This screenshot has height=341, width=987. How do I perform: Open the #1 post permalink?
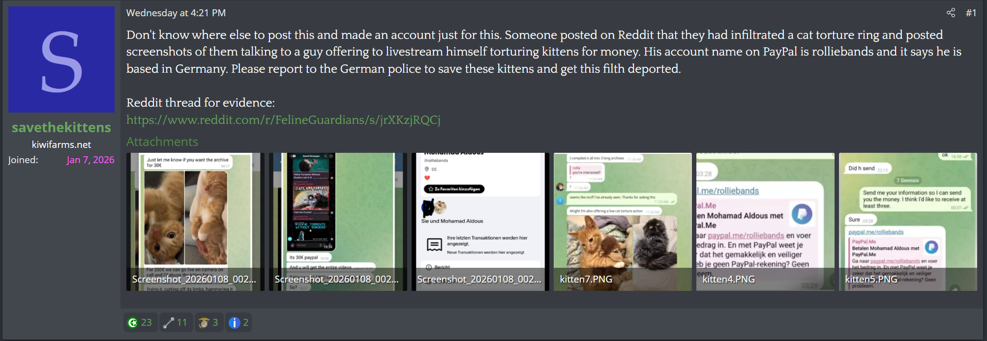coord(971,13)
